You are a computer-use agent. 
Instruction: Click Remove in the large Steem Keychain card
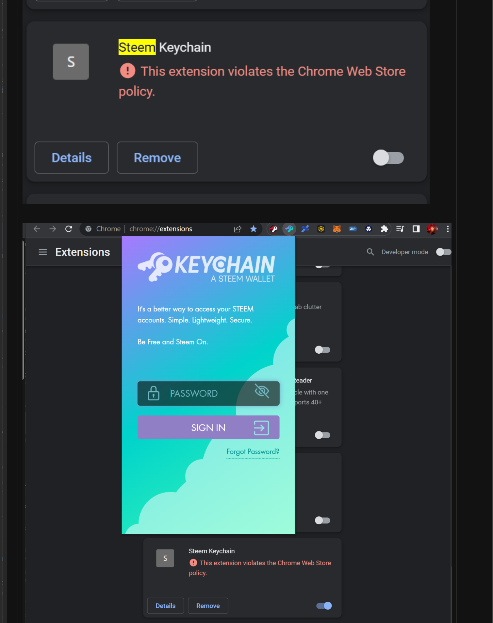157,158
